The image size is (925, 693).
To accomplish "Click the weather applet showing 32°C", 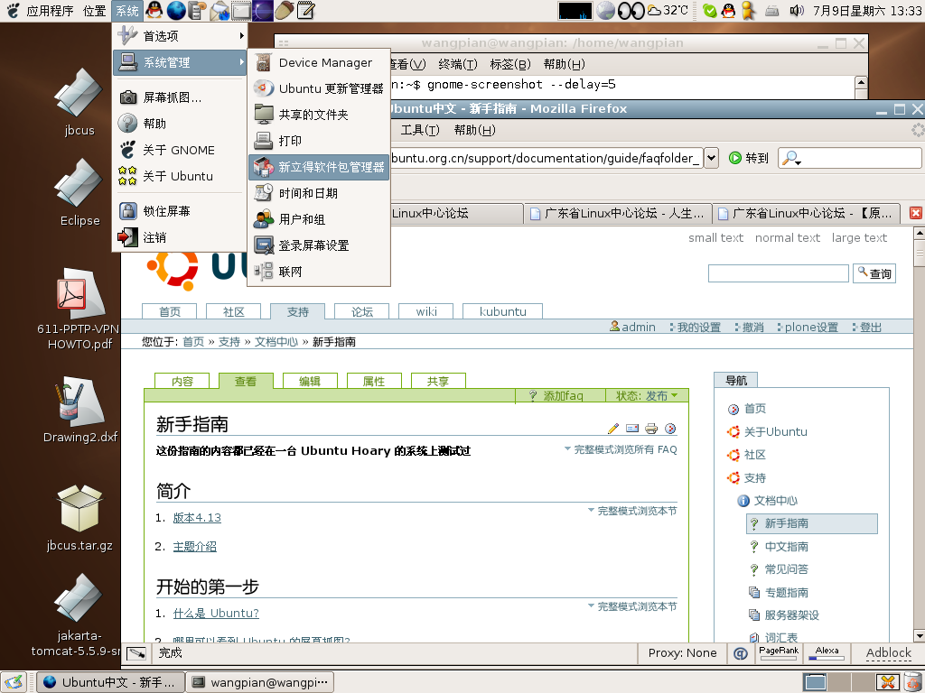I will pyautogui.click(x=668, y=10).
